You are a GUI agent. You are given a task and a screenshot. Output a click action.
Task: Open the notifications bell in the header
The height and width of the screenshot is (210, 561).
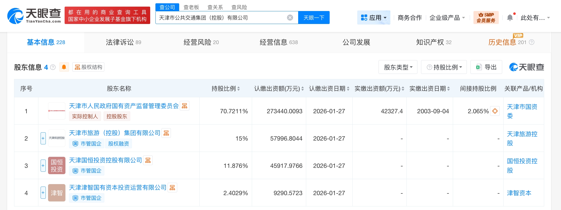510,18
